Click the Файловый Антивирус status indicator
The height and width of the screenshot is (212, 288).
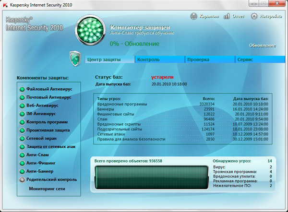click(x=22, y=89)
